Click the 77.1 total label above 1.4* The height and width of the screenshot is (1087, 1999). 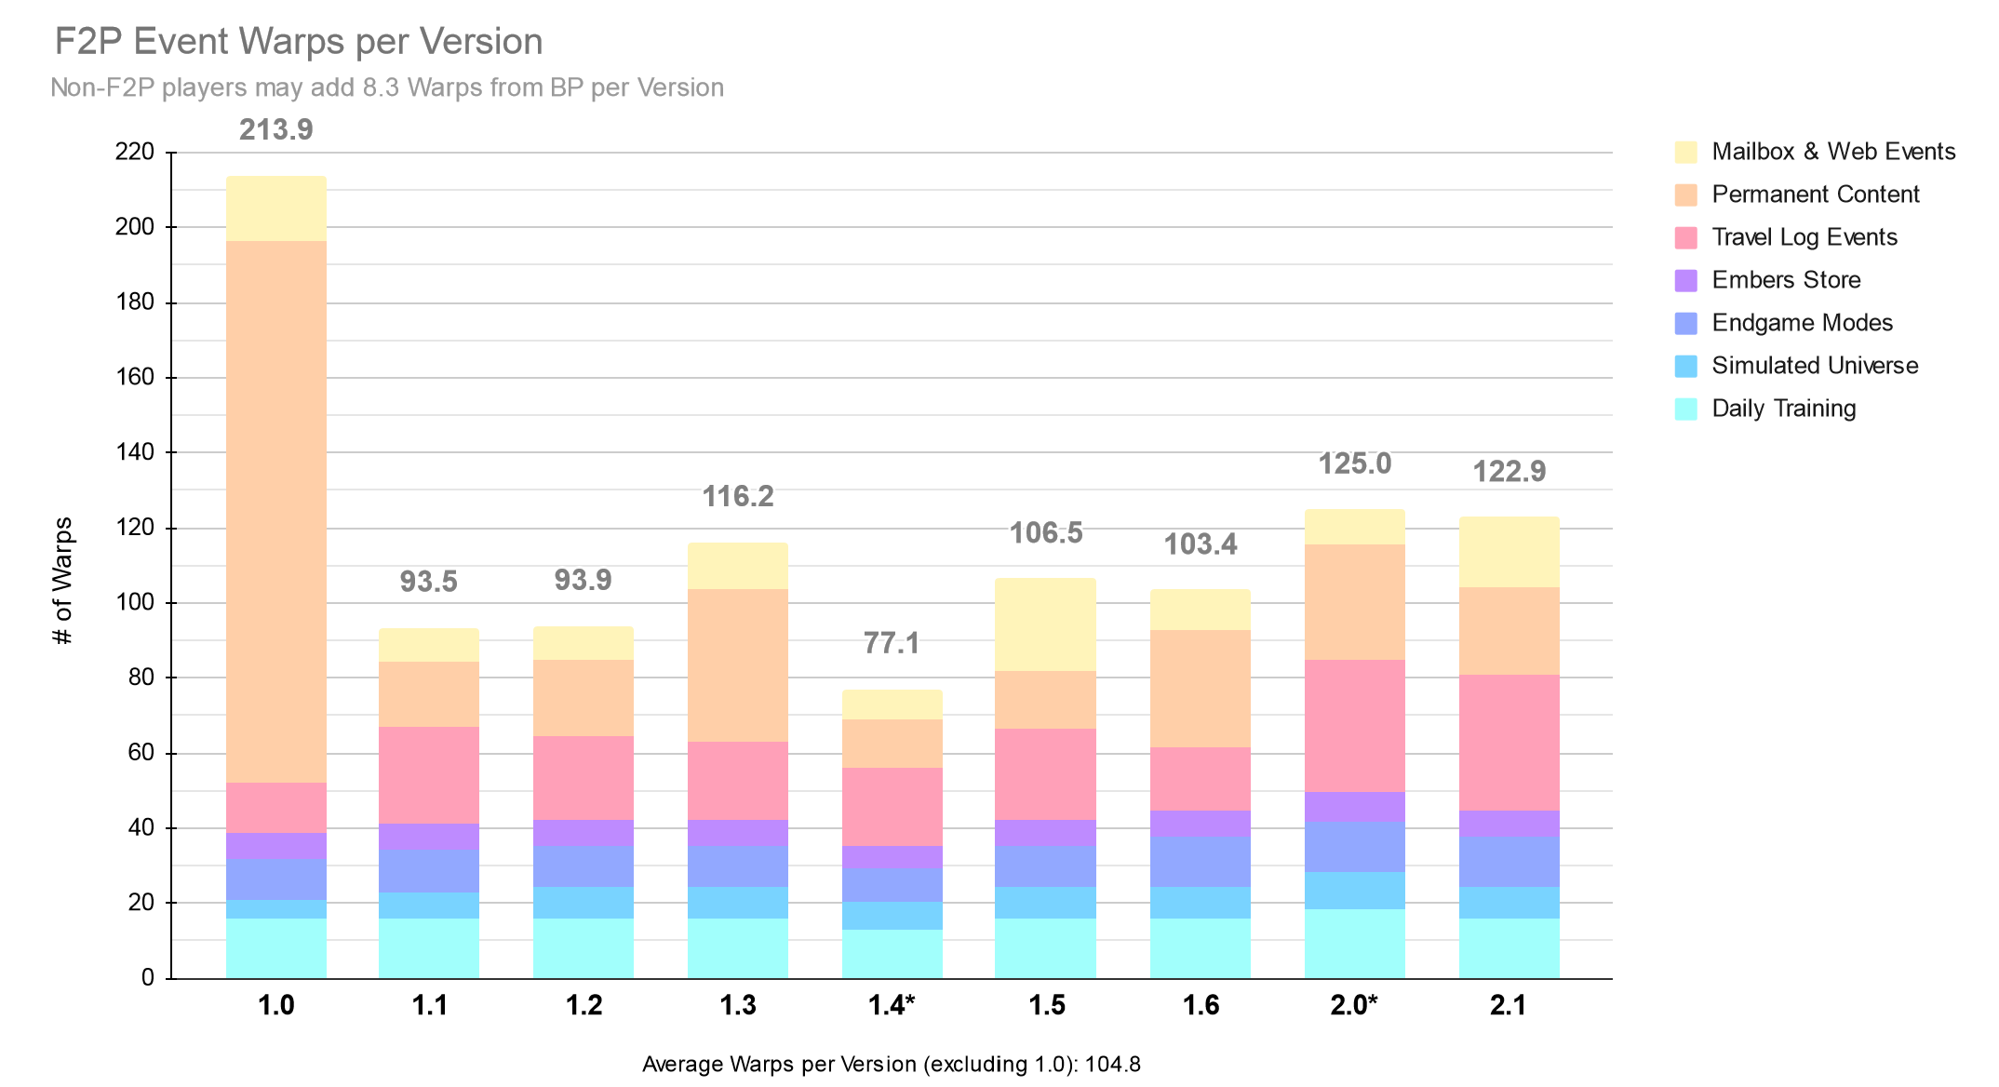point(892,643)
